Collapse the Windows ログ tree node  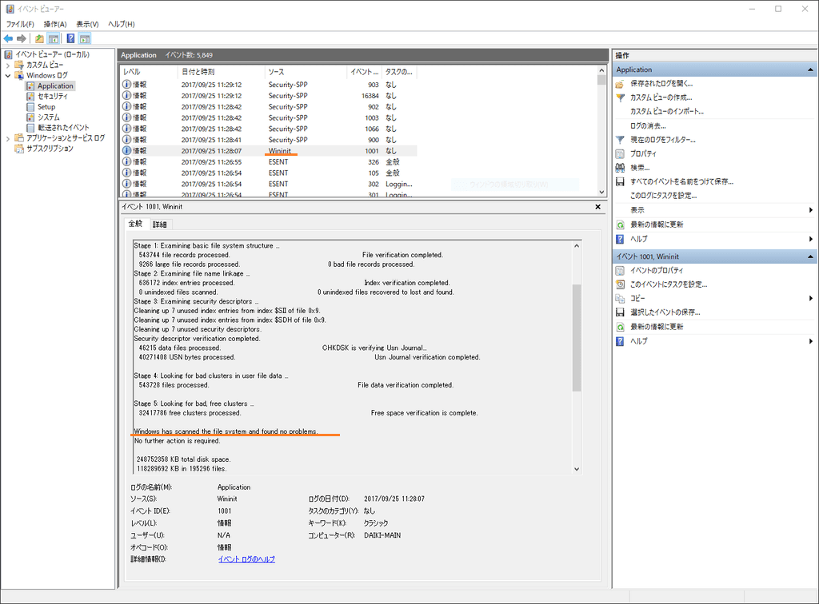coord(9,75)
